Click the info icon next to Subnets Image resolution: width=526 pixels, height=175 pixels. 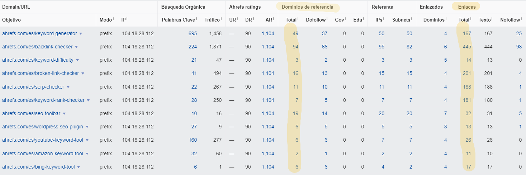click(x=412, y=19)
